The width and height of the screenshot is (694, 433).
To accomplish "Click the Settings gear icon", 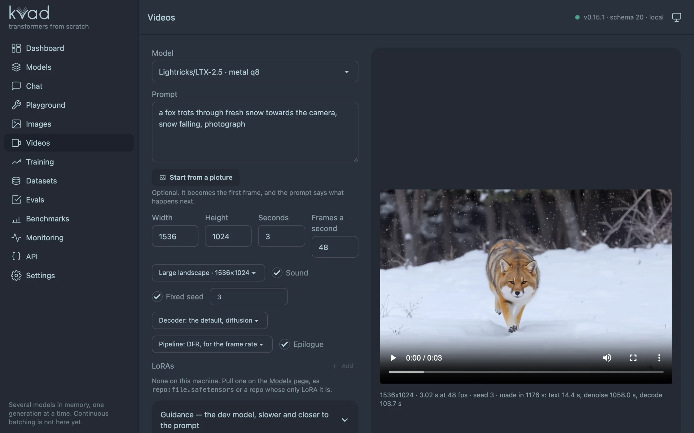I will click(16, 276).
